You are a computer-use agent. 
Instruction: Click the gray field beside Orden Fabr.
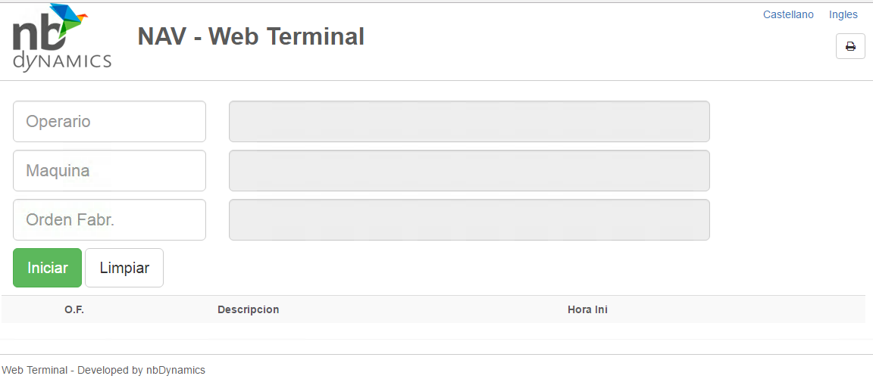tap(469, 219)
